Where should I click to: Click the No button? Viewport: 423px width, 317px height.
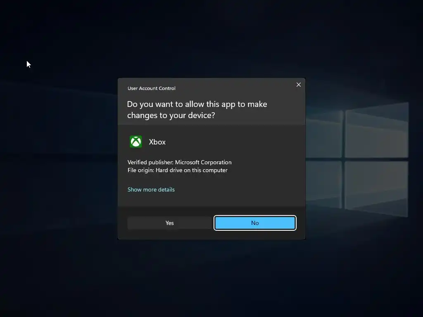point(255,223)
